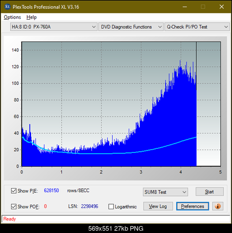
Task: Click the x-axis label 3
Action: tap(141, 172)
